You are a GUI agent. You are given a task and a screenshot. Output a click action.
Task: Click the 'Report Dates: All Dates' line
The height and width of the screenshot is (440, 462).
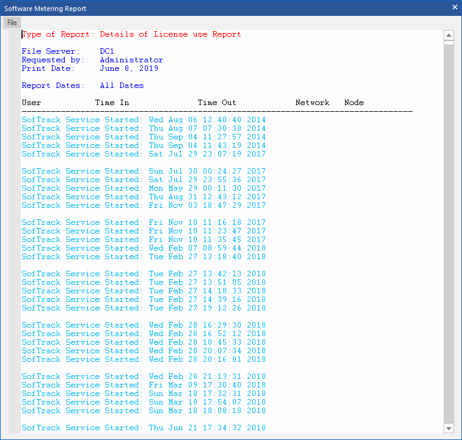(x=82, y=86)
